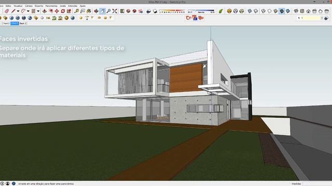
Task: Open the Desenho menu
Action: [39, 6]
